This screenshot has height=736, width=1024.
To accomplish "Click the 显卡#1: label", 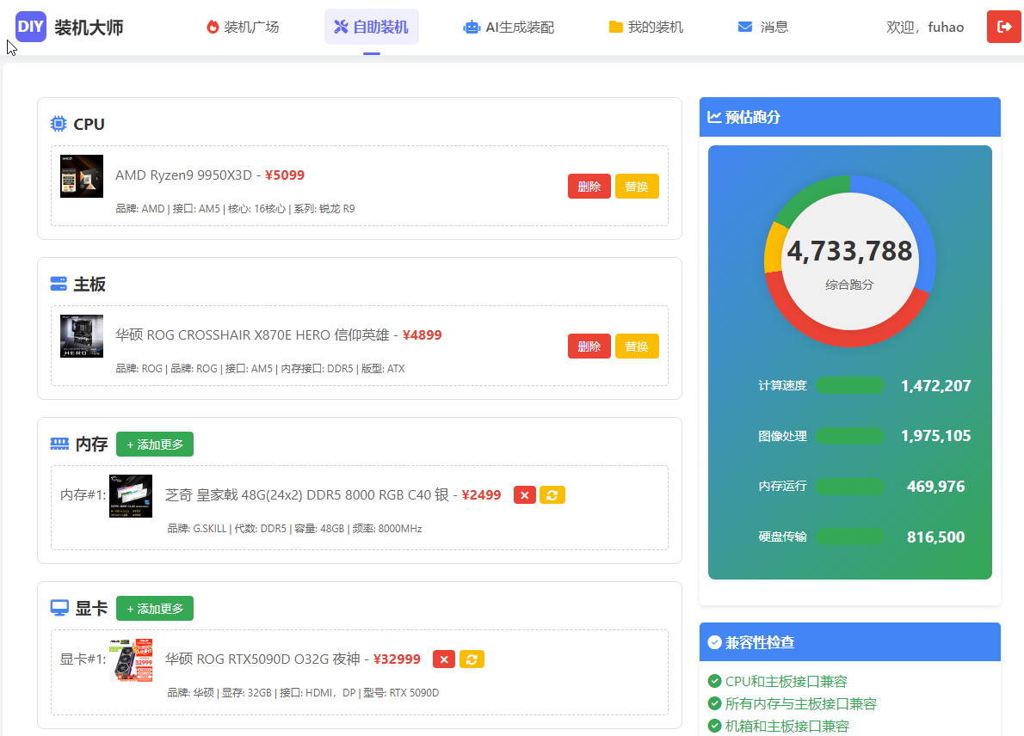I will point(83,659).
